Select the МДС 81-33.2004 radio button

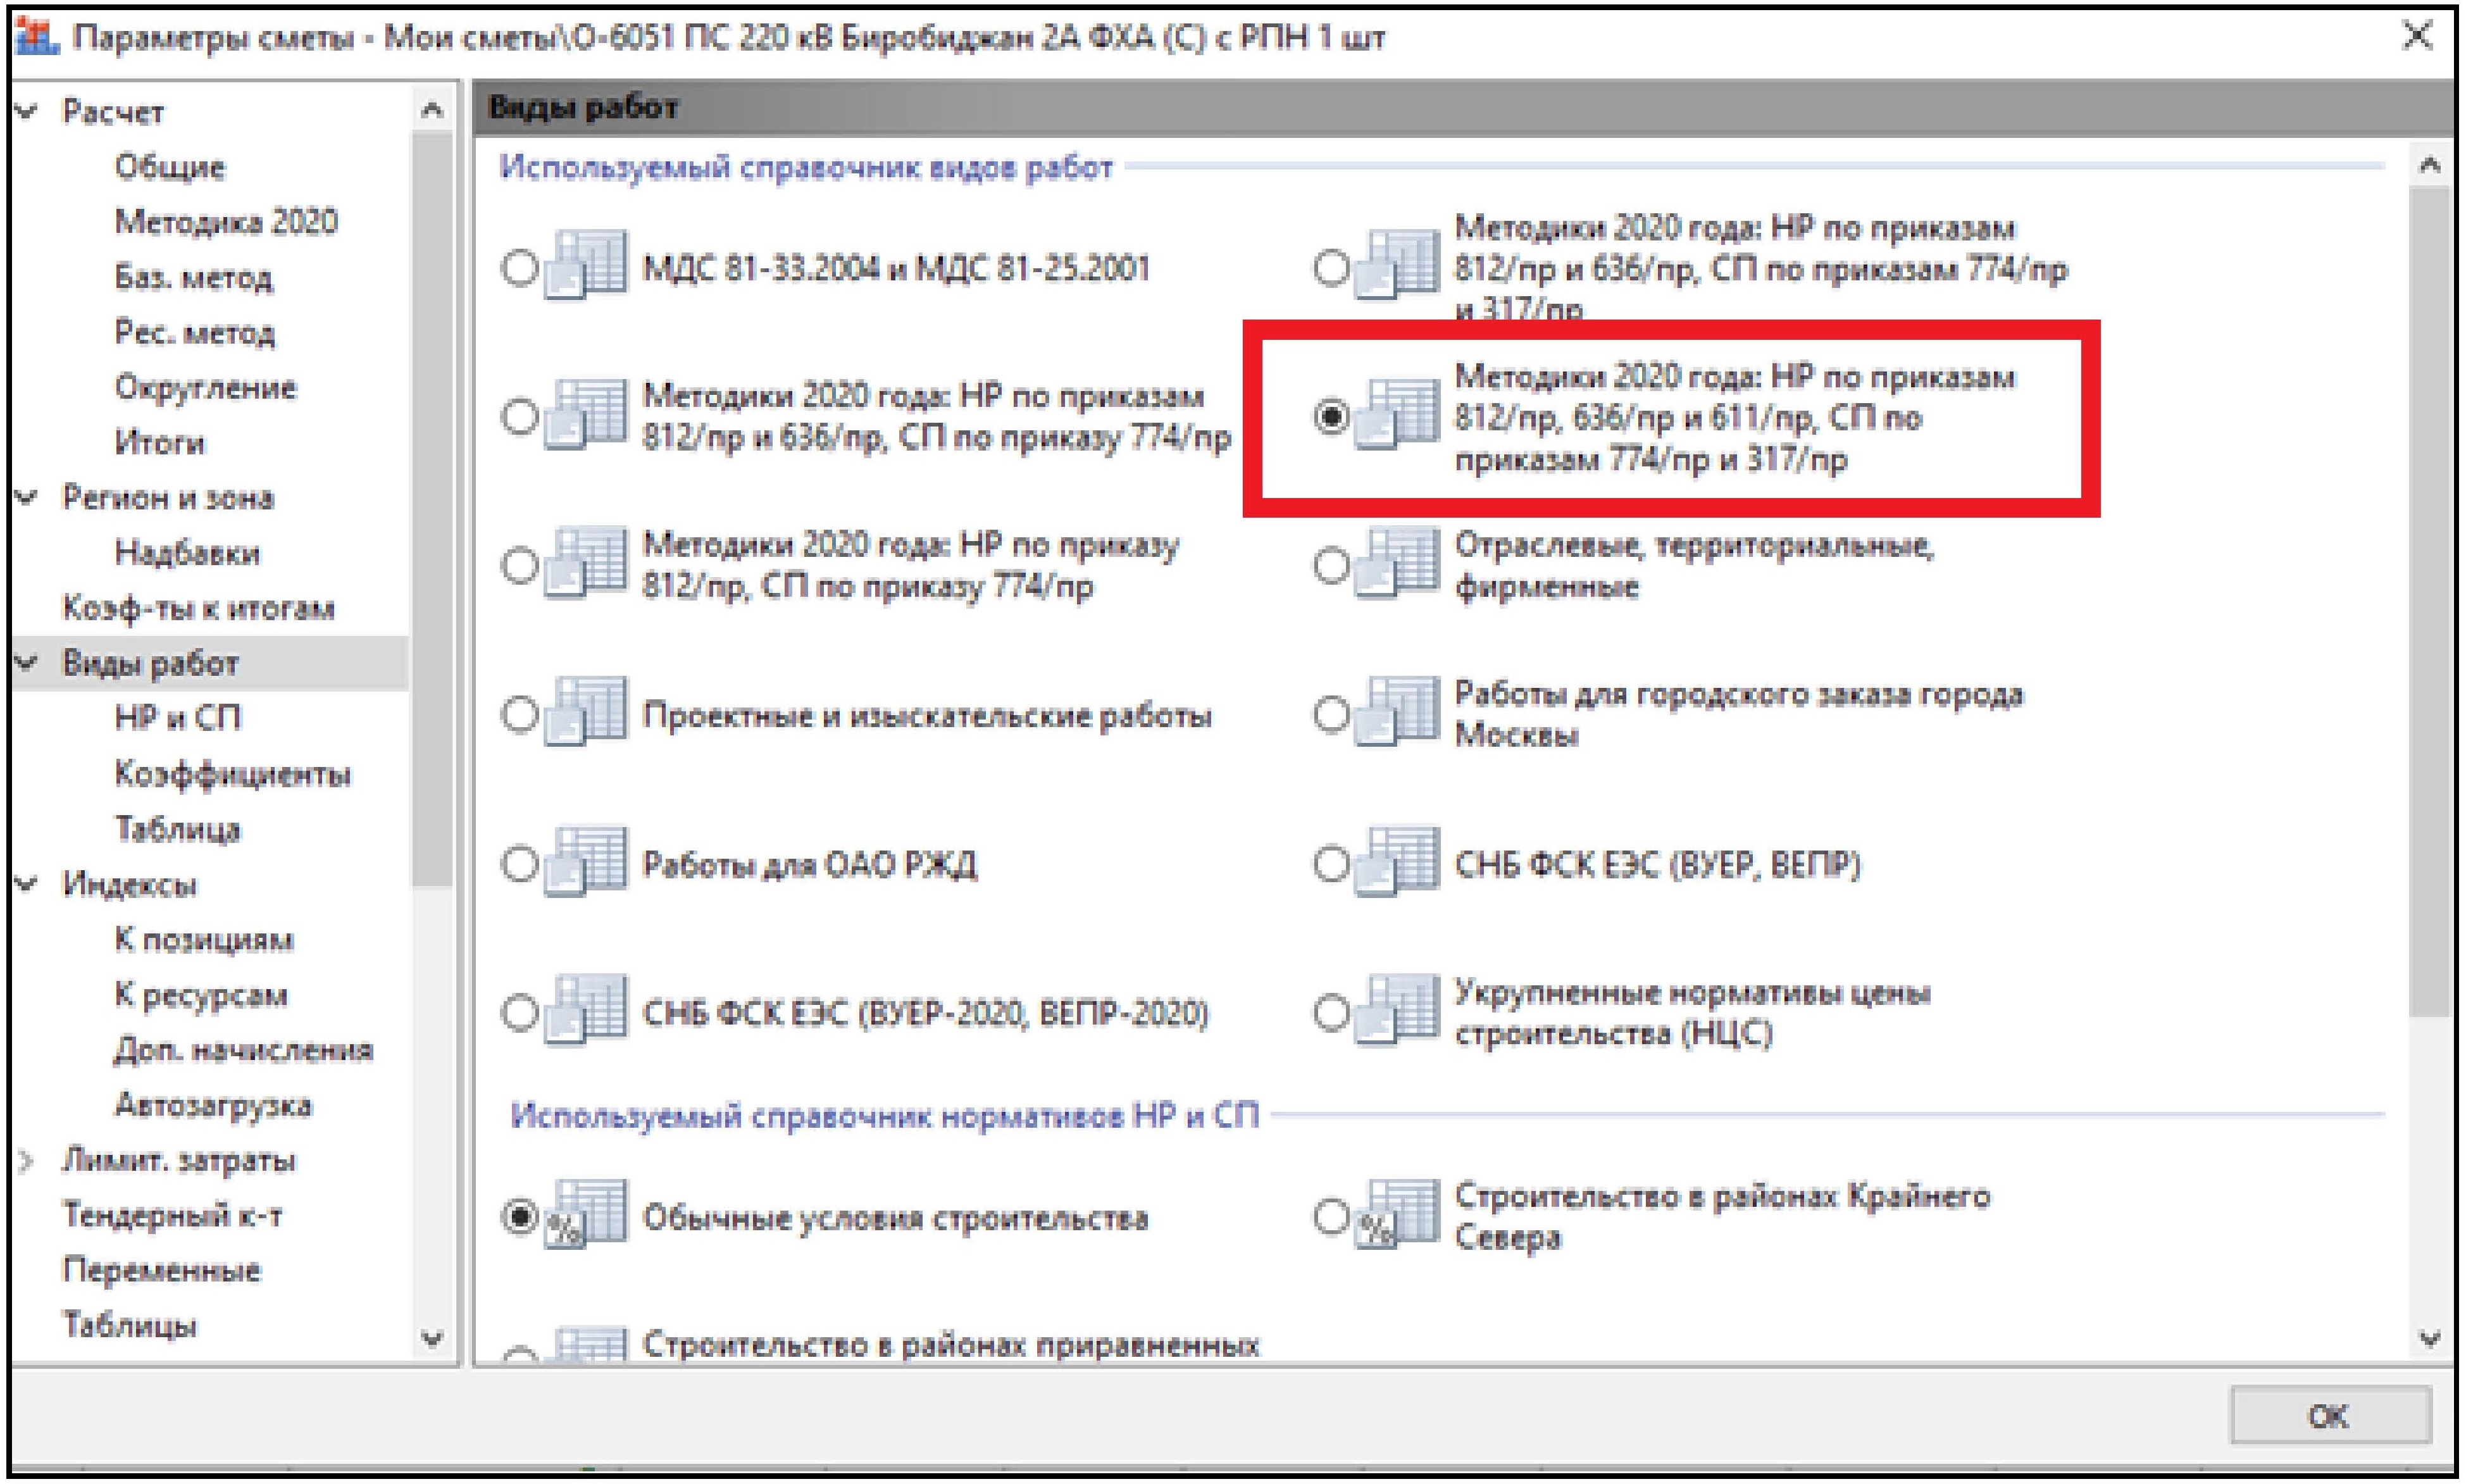point(520,267)
